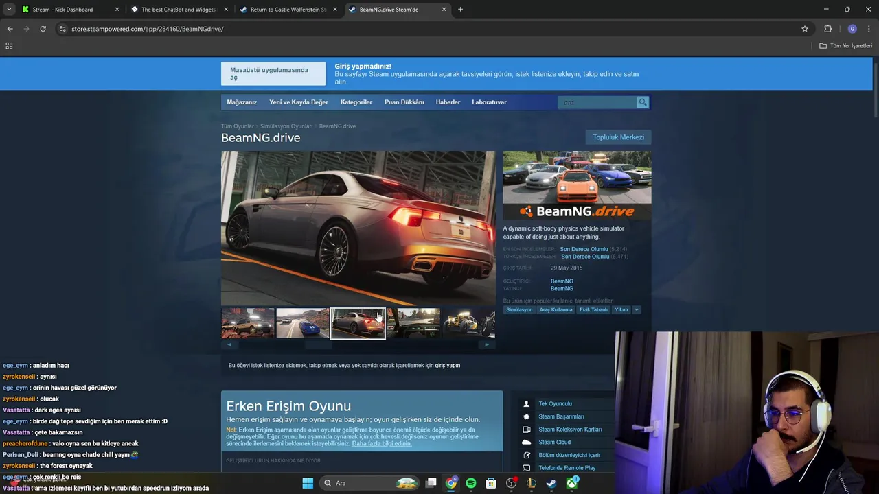Switch to The best ChatBot and Widgets tab
Screen dimensions: 879x494
178,10
